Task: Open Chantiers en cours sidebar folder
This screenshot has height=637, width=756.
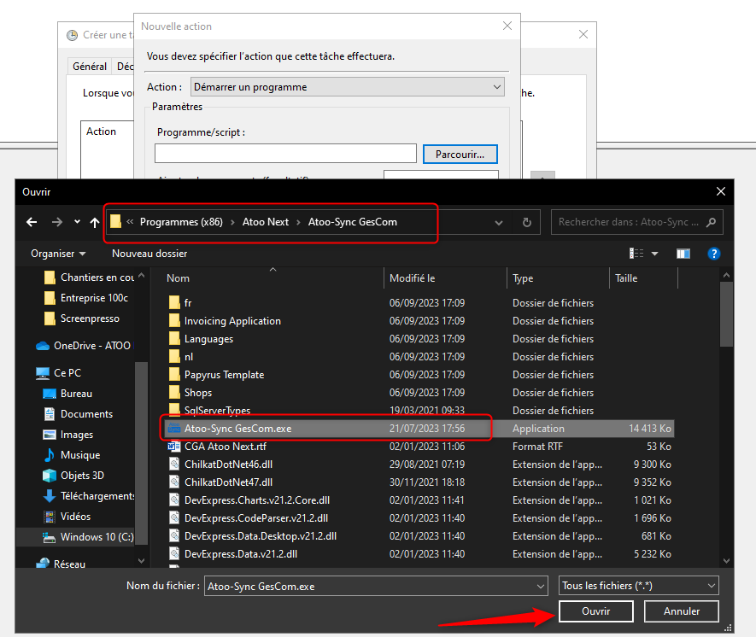Action: [89, 278]
